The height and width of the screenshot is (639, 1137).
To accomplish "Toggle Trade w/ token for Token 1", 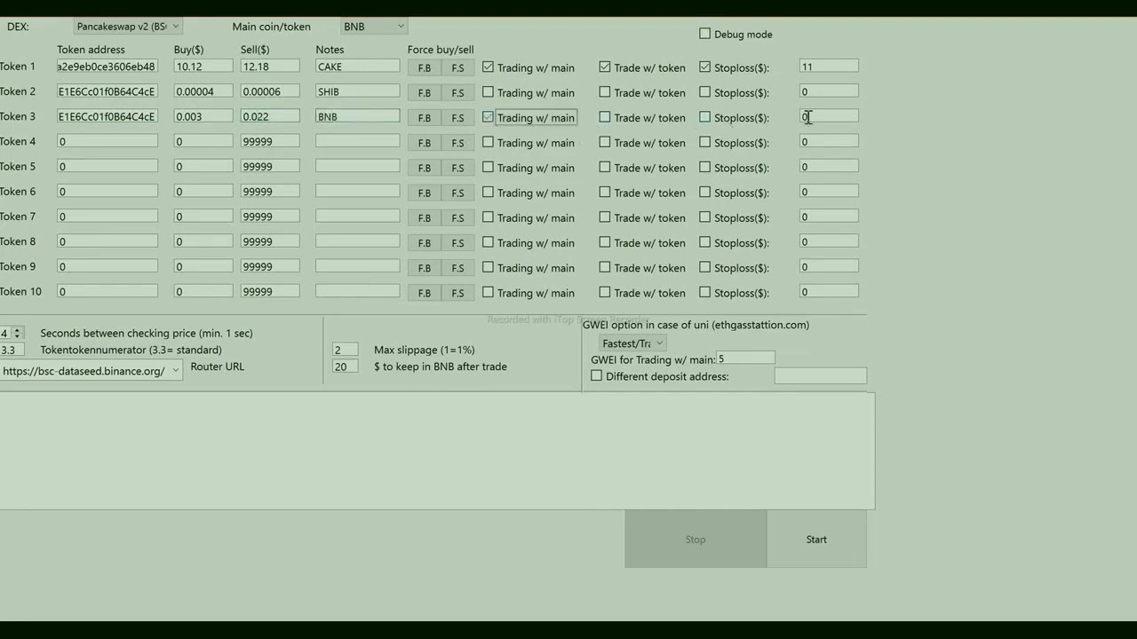I will [605, 67].
